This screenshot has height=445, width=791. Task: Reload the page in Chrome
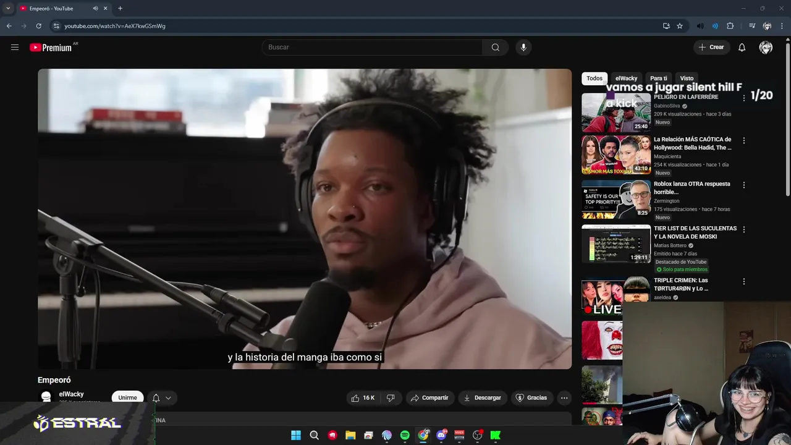pos(38,26)
